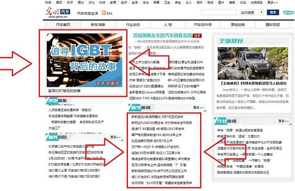Open the 汽车后市场 tab

click(x=203, y=25)
